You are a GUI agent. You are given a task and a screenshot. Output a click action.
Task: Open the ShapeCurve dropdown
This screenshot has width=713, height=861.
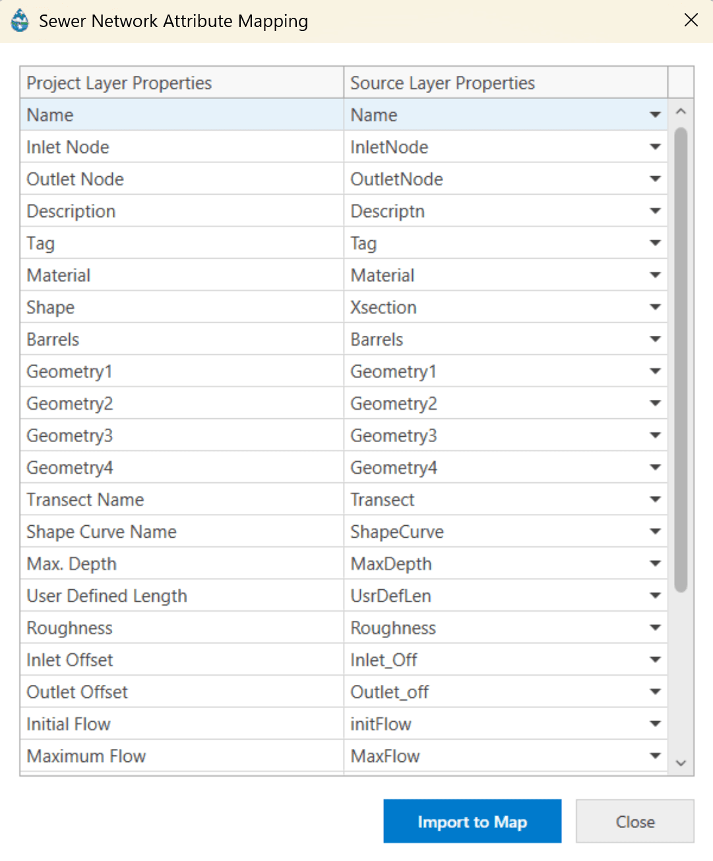click(655, 531)
